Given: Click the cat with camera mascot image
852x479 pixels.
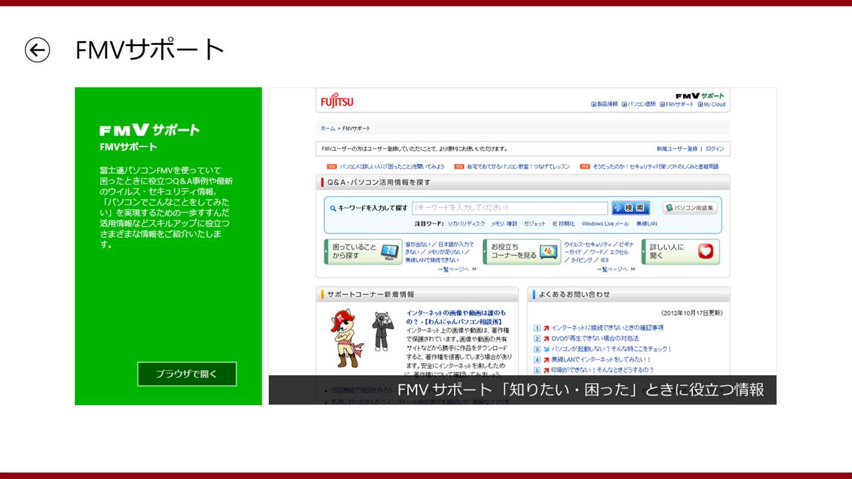Looking at the screenshot, I should 383,331.
